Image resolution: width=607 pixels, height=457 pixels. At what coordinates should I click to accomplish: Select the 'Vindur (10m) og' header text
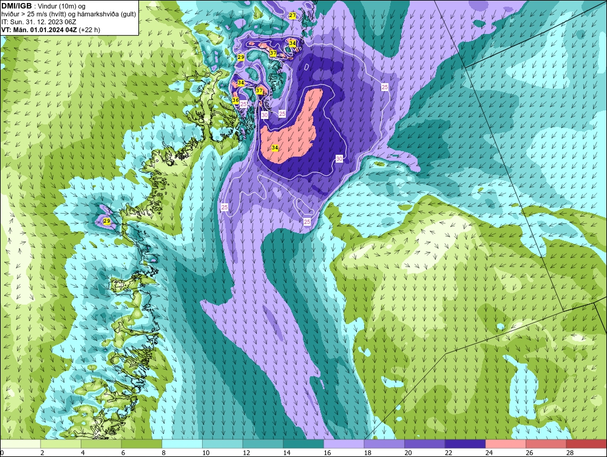[x=63, y=6]
